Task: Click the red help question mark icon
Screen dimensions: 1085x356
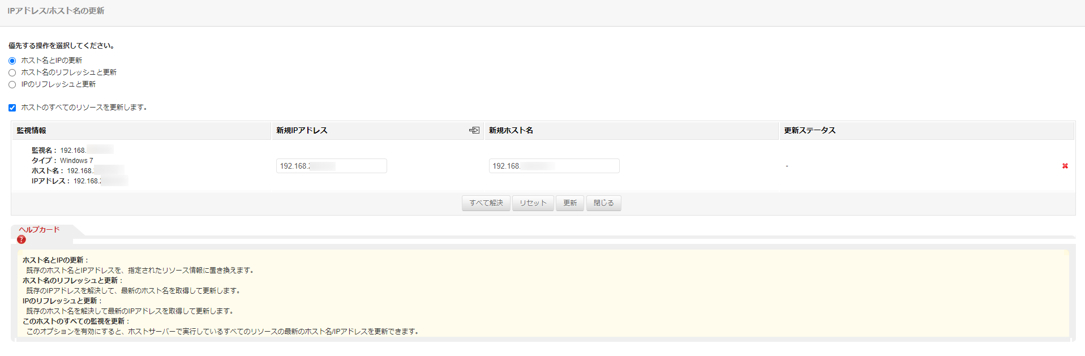Action: (22, 239)
